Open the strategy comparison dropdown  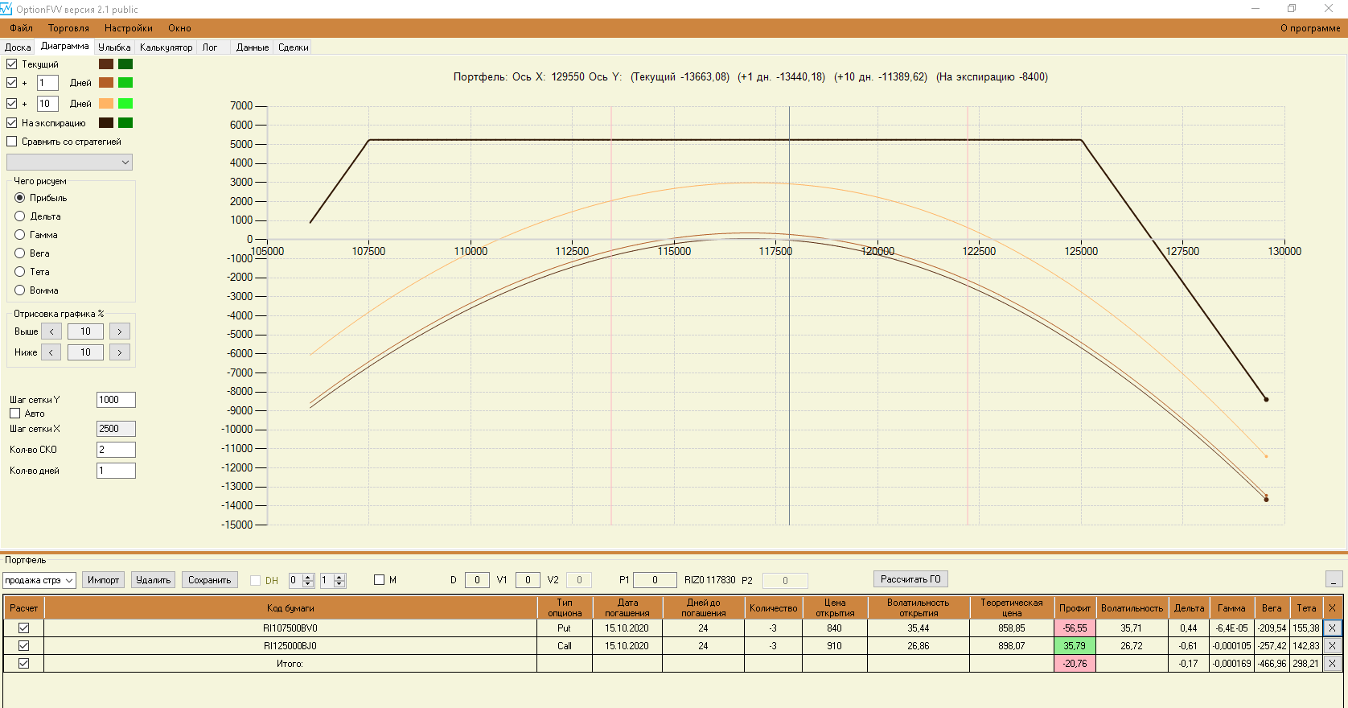click(69, 163)
